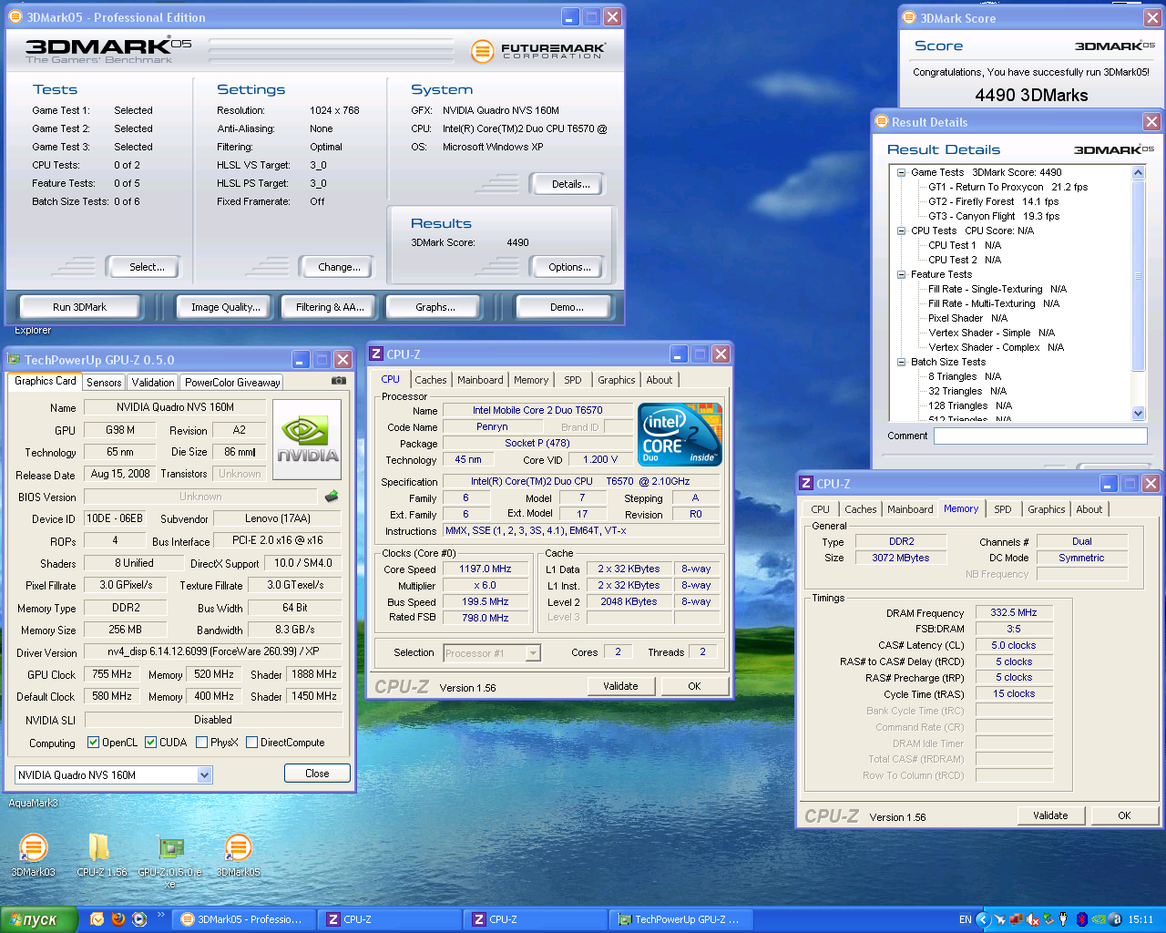Open Image Quality settings

226,307
